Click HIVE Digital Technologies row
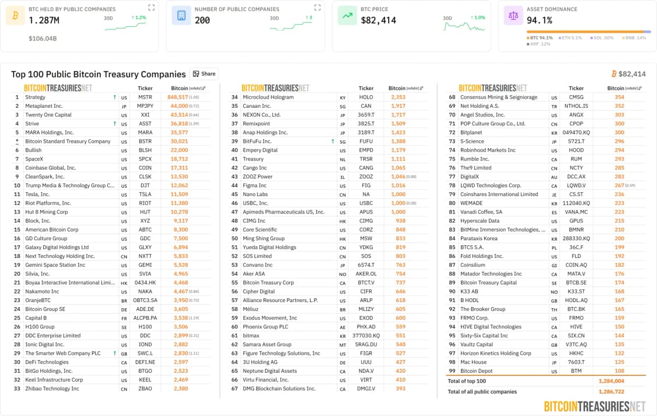Viewport: 657px width, 416px height. coord(546,327)
